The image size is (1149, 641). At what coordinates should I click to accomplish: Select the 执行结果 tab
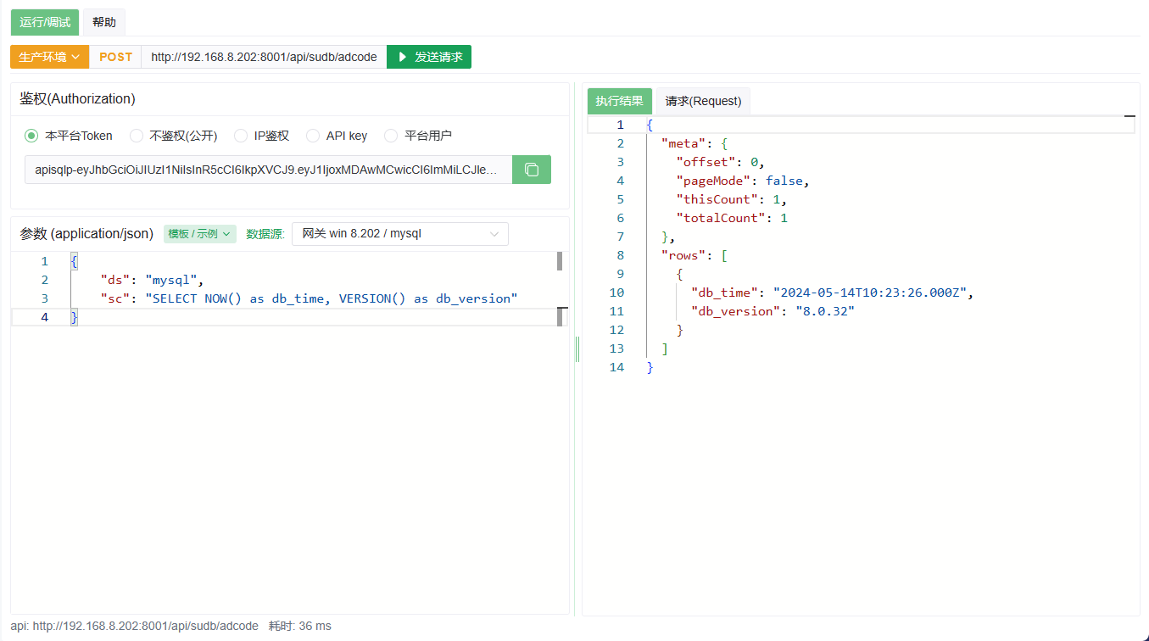pos(619,101)
